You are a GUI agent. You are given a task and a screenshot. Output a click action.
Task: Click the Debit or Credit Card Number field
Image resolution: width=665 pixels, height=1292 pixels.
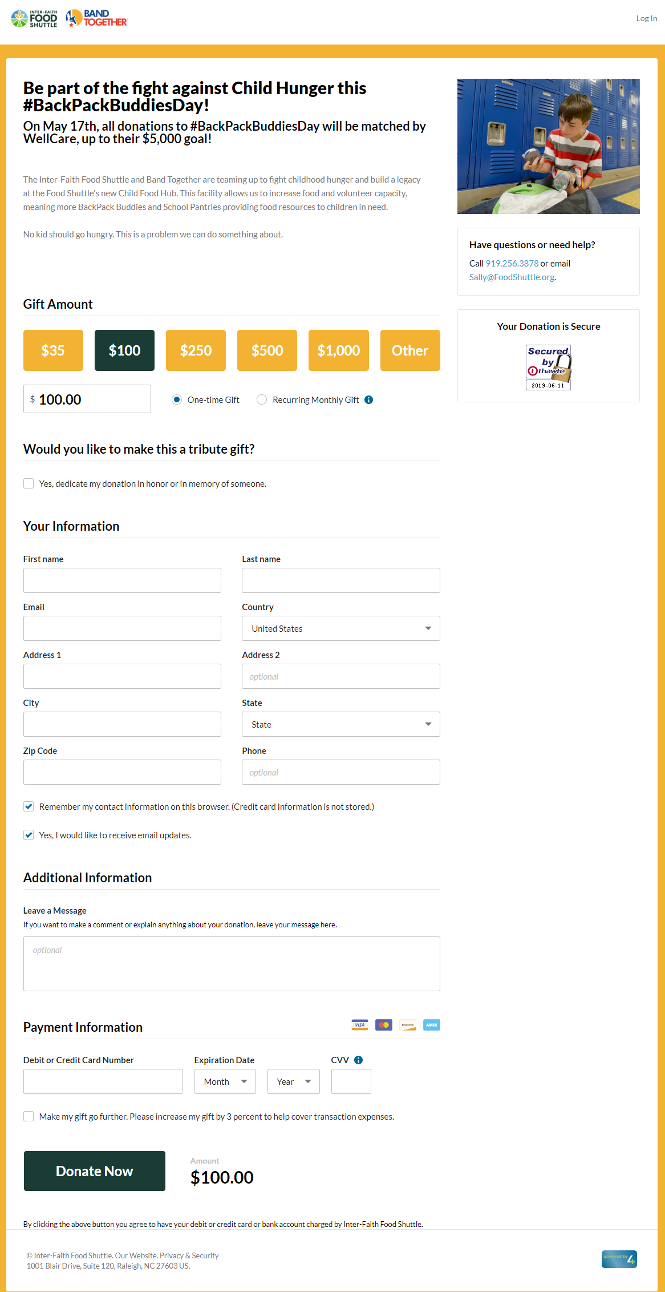pos(103,1081)
